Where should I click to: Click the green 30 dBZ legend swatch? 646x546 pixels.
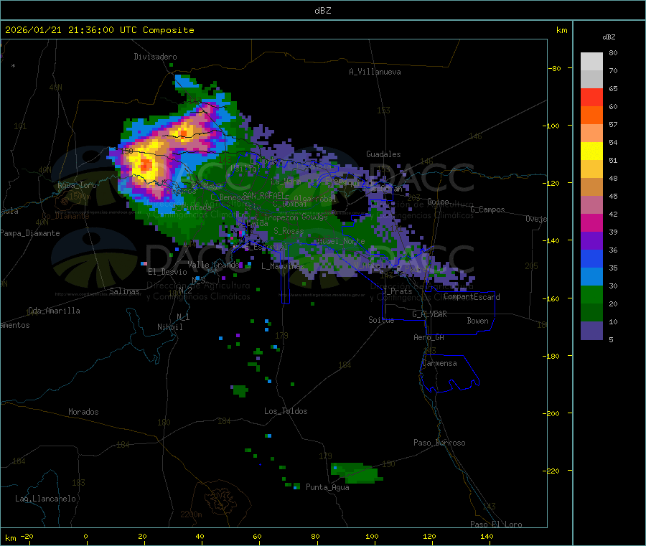[591, 294]
